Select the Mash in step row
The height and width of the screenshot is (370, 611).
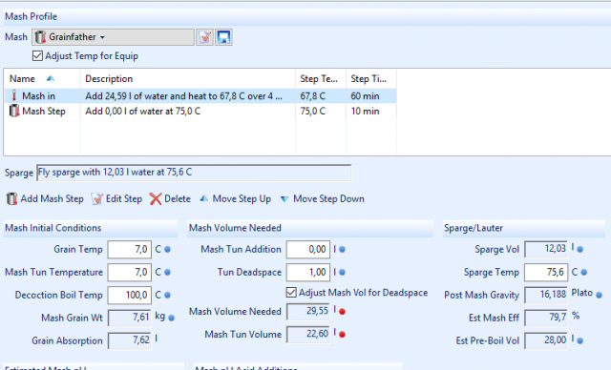[x=200, y=96]
